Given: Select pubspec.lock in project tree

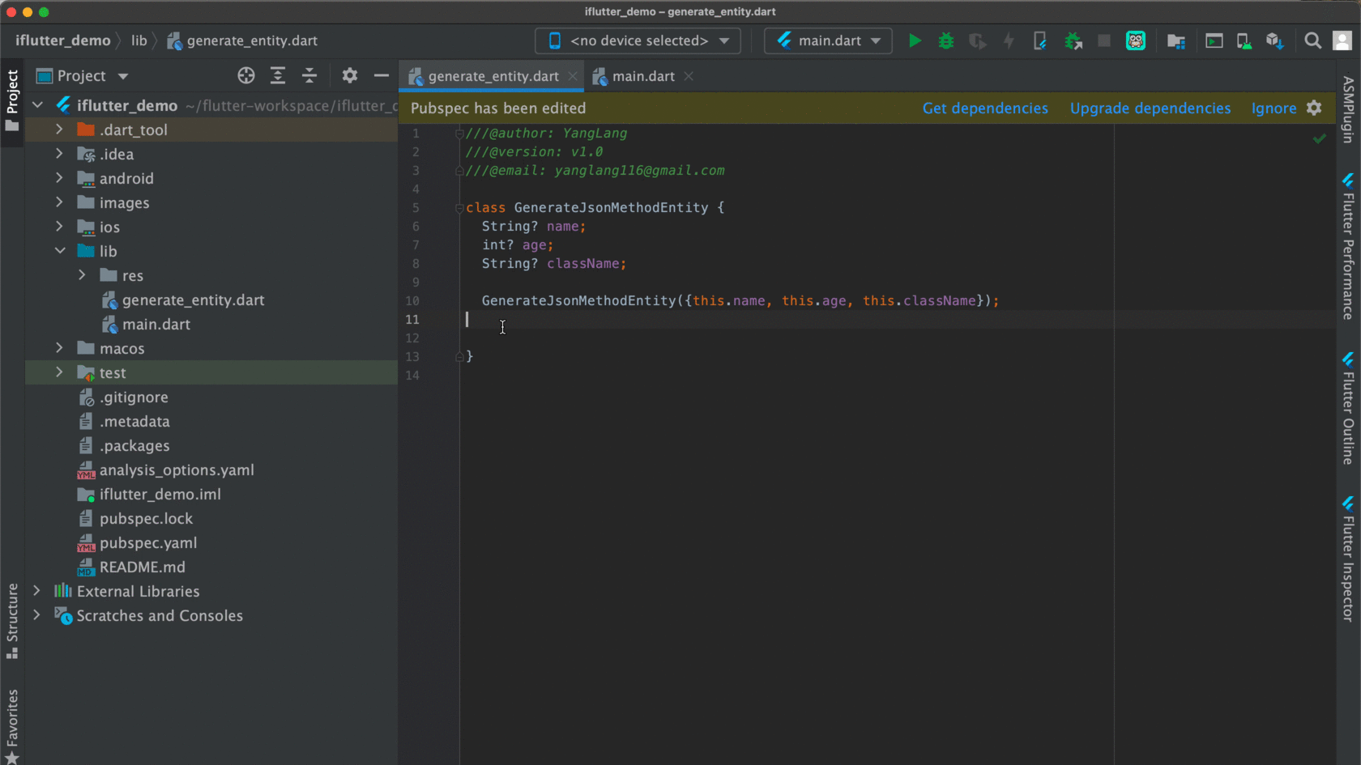Looking at the screenshot, I should [146, 518].
